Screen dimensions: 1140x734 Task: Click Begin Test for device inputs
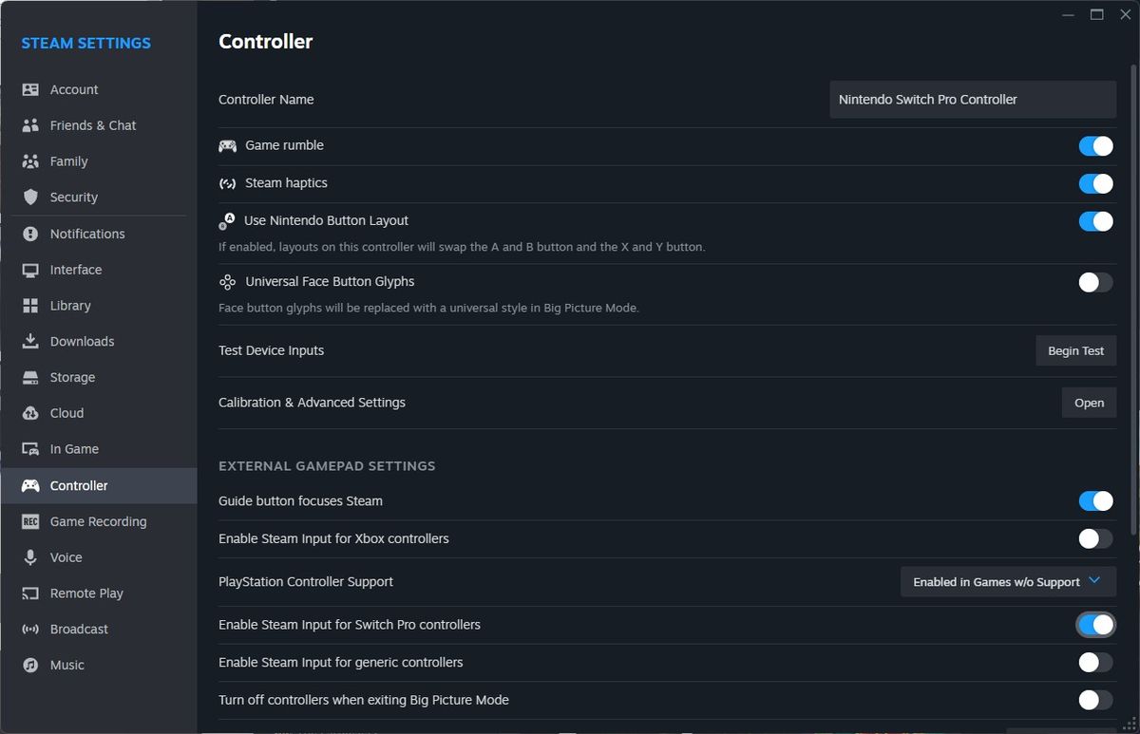[1075, 349]
